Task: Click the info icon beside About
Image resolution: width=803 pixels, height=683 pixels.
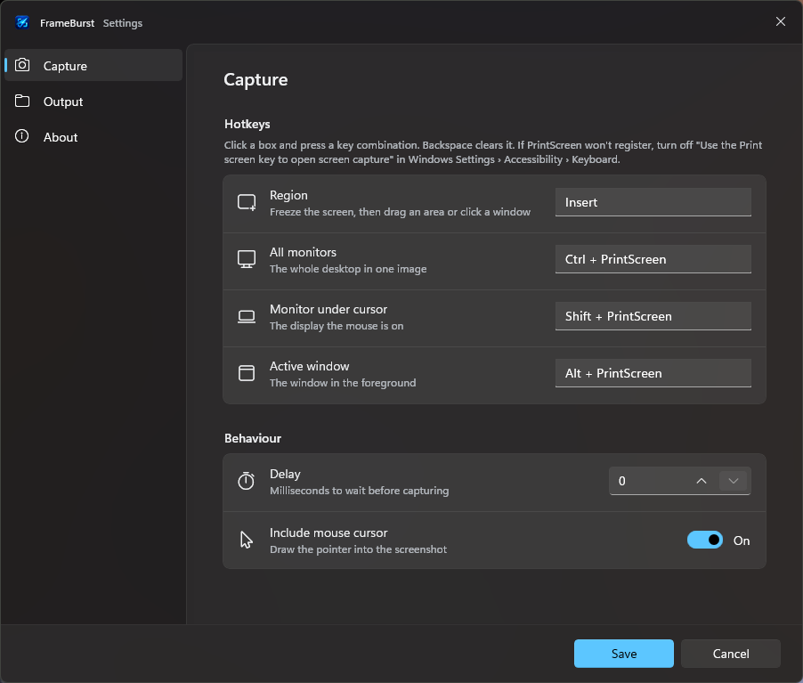Action: coord(22,136)
